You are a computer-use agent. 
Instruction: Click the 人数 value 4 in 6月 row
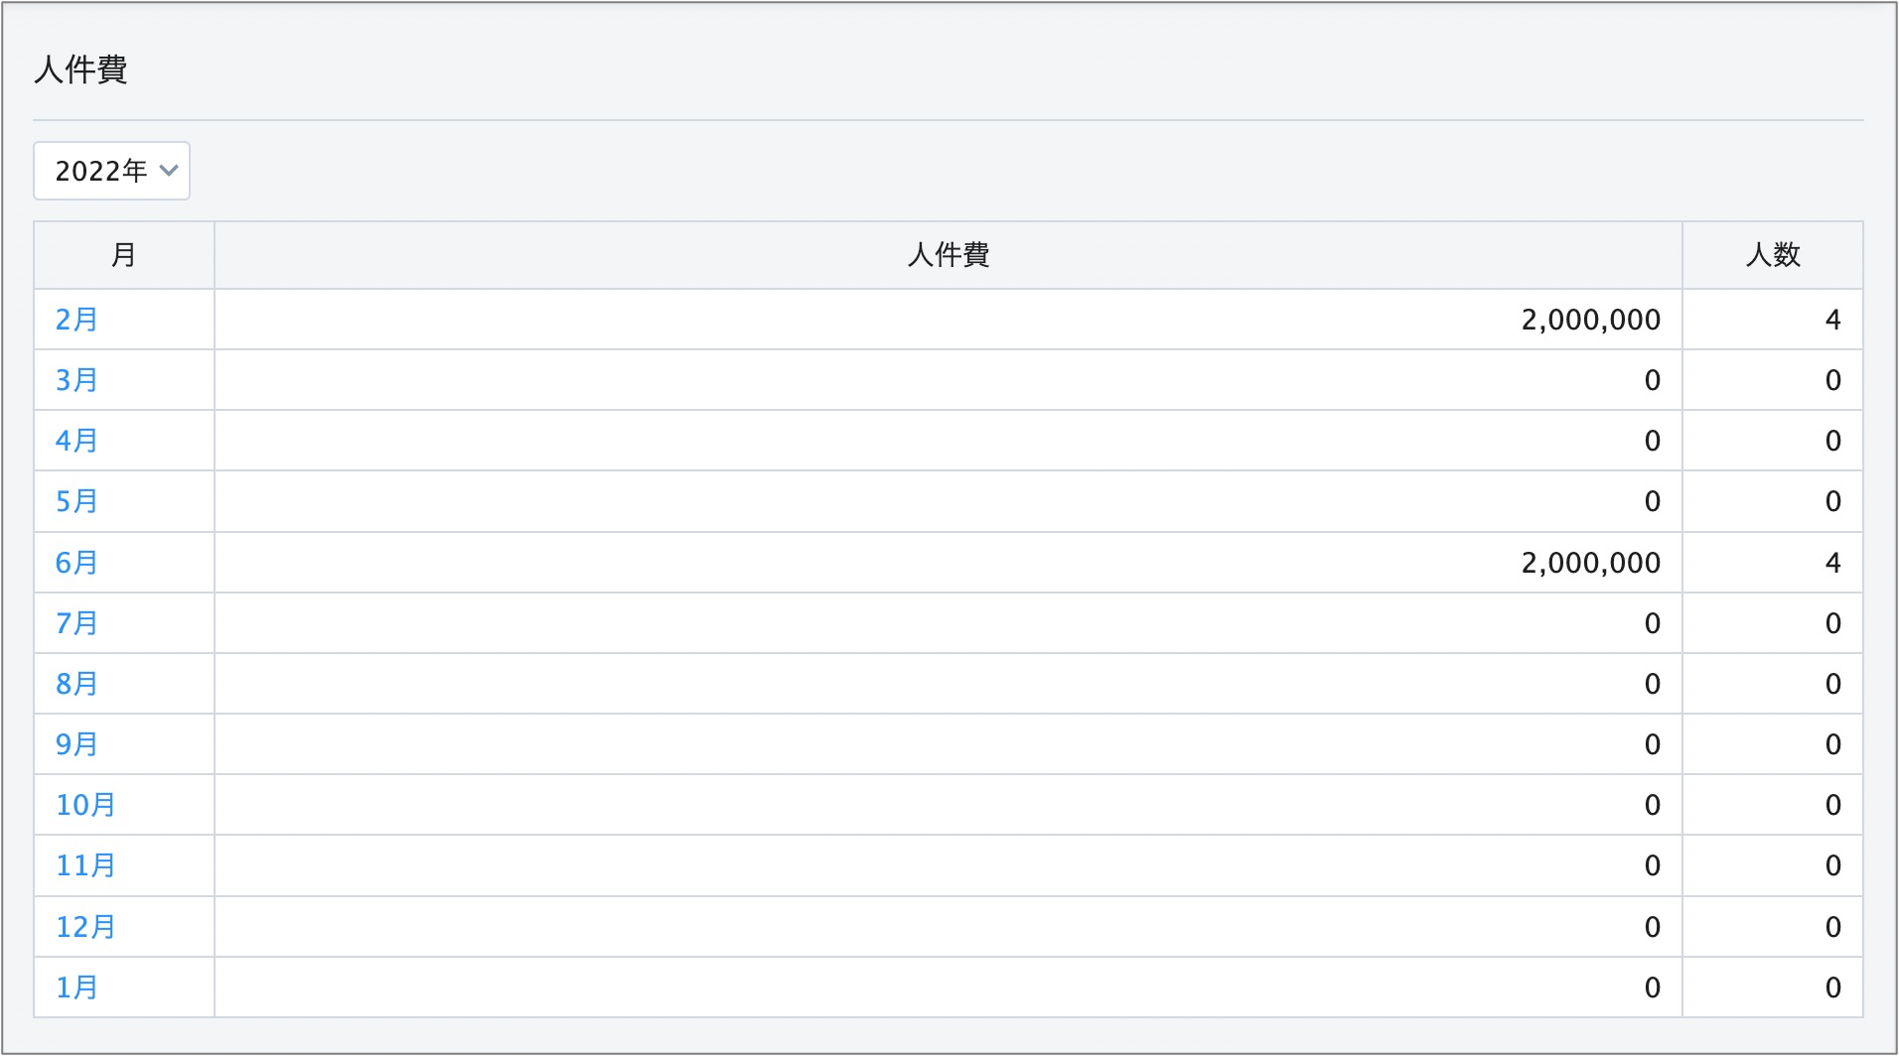1833,563
